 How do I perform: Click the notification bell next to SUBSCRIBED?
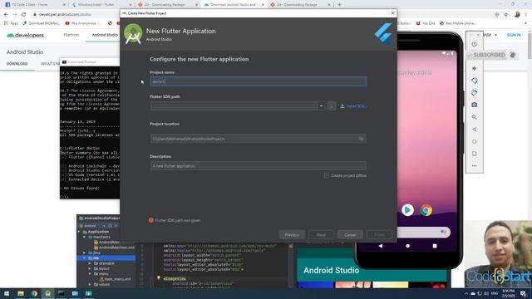[x=513, y=55]
